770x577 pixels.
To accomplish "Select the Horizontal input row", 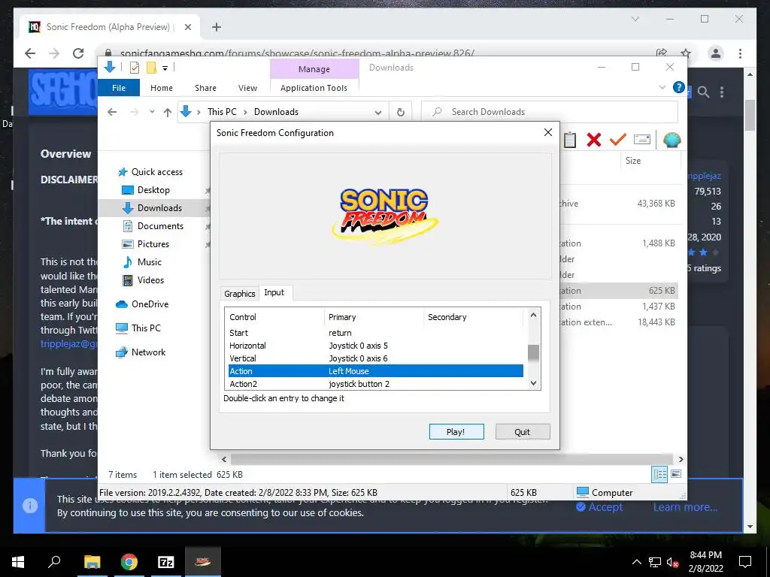I will click(376, 346).
